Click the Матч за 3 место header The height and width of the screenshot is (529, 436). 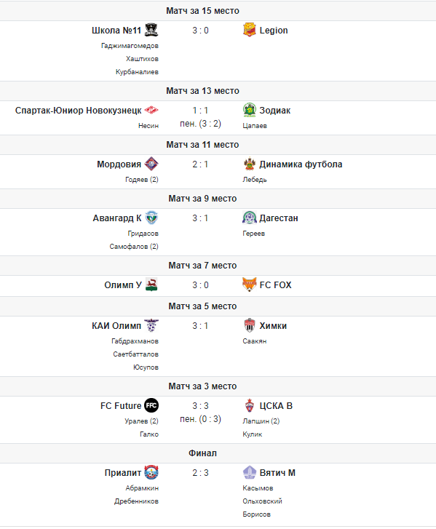pyautogui.click(x=202, y=386)
